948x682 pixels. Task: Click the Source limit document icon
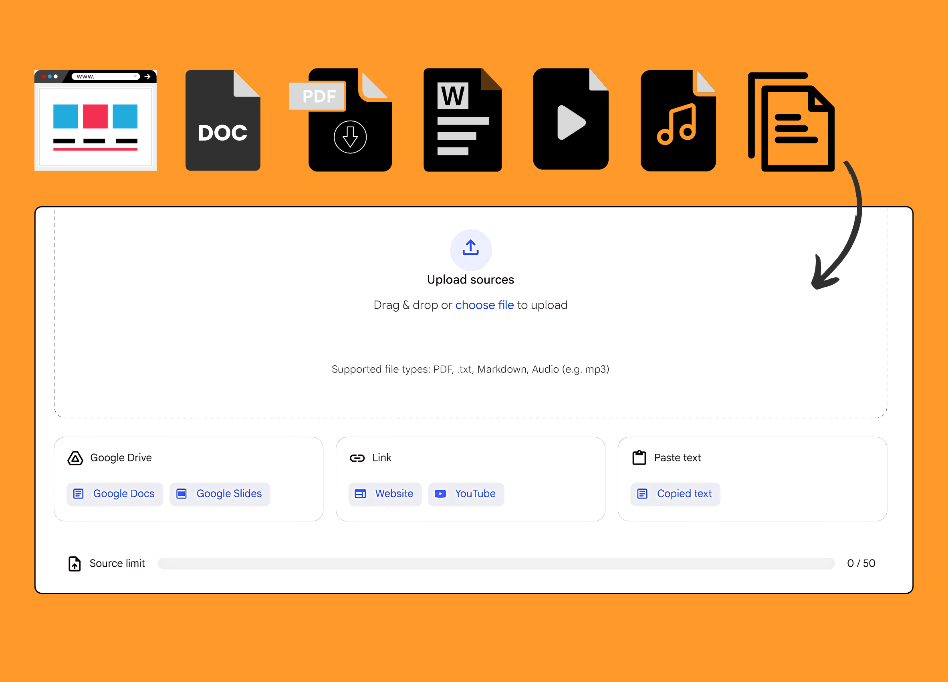74,564
